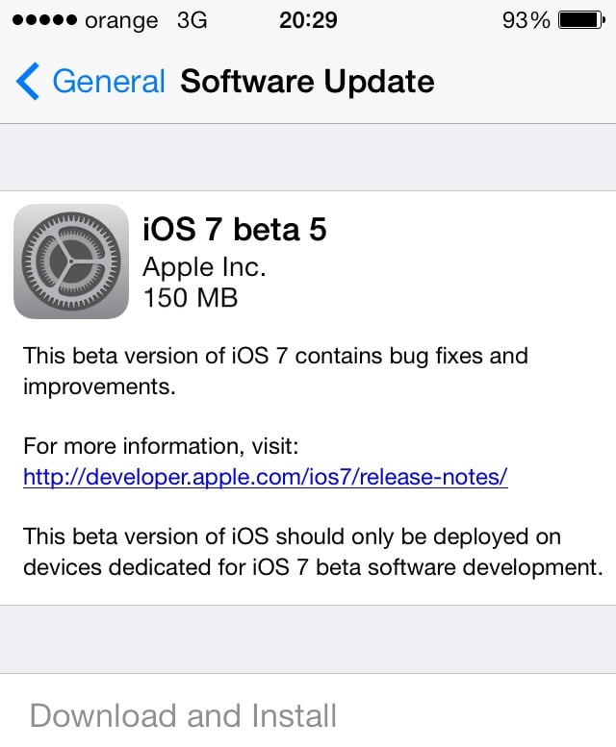This screenshot has height=747, width=616.
Task: Tap the orange carrier name
Action: point(121,21)
